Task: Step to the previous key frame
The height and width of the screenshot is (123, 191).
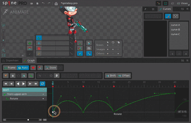Action: pos(11,84)
